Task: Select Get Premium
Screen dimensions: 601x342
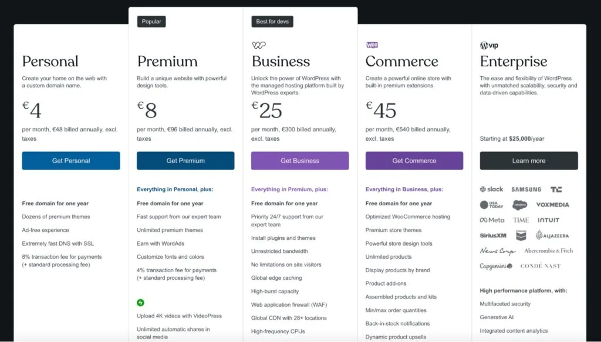Action: (x=185, y=160)
